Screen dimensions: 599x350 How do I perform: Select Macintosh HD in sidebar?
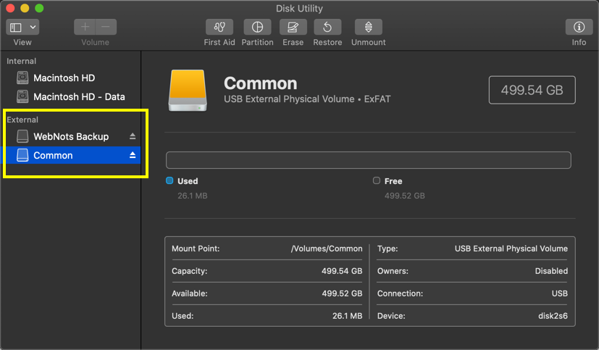pyautogui.click(x=64, y=78)
